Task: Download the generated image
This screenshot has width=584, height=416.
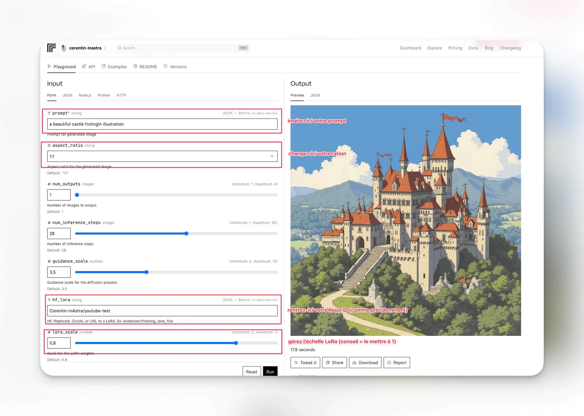Action: click(365, 363)
